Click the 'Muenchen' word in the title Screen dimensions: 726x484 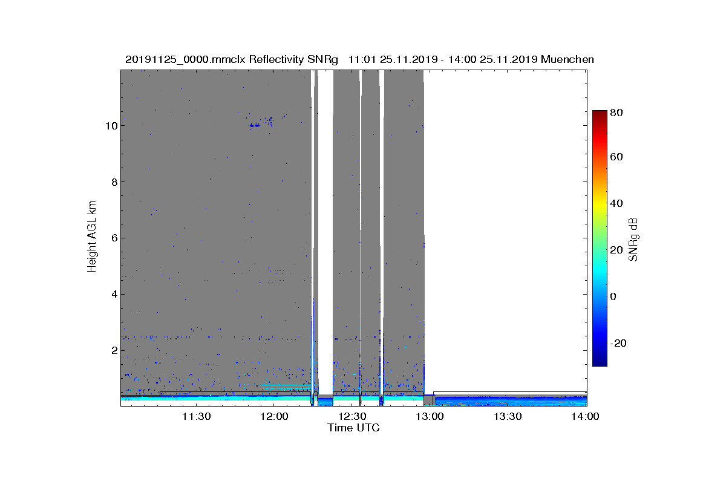click(x=567, y=59)
